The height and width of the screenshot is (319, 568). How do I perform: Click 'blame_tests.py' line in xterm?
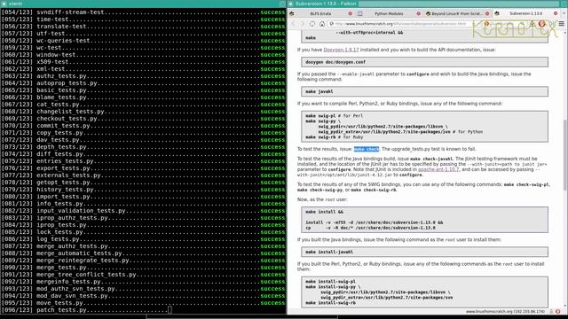pyautogui.click(x=143, y=97)
